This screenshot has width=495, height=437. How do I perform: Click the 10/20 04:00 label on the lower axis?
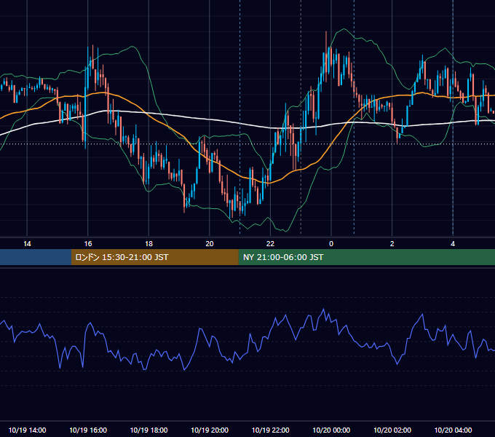453,430
